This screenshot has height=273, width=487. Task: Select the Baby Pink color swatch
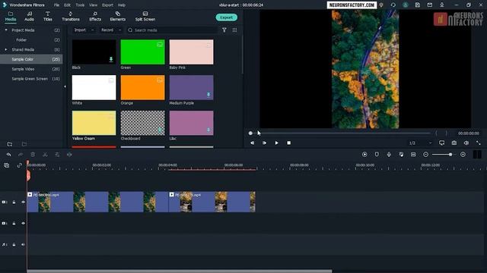coord(191,52)
